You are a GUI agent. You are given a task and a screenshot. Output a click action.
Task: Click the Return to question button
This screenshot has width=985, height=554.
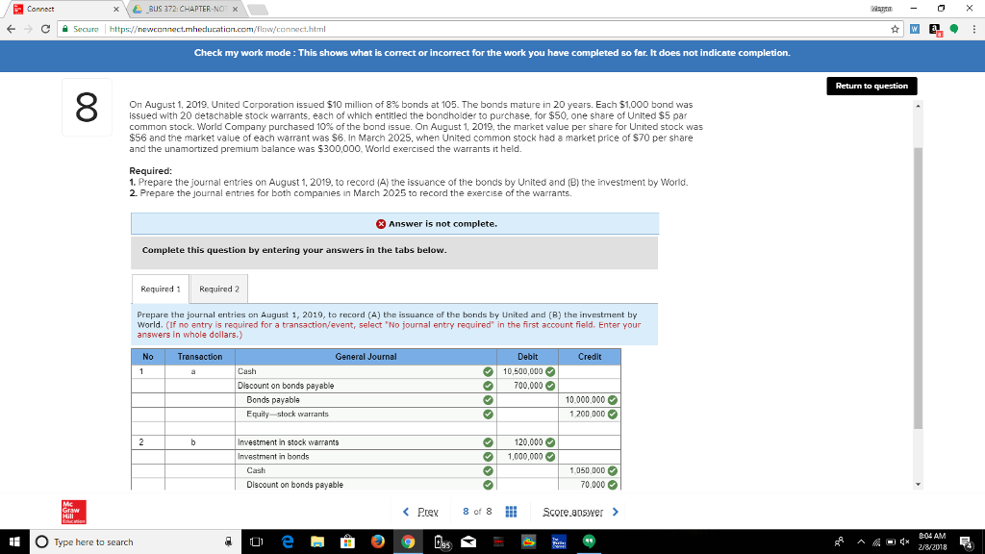pos(871,86)
